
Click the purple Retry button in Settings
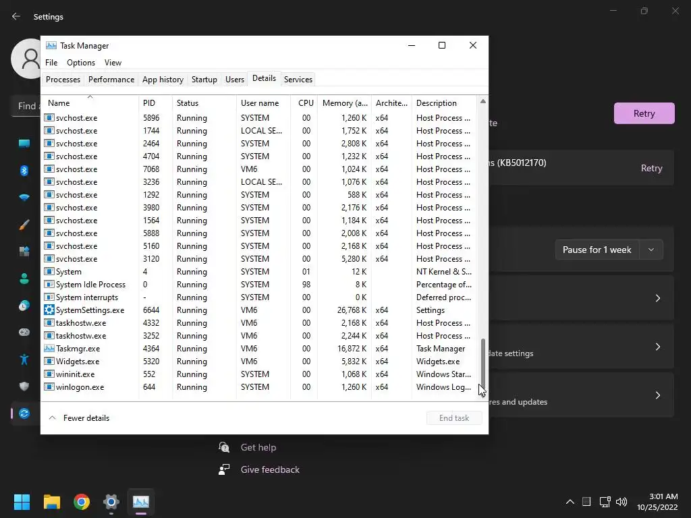644,113
